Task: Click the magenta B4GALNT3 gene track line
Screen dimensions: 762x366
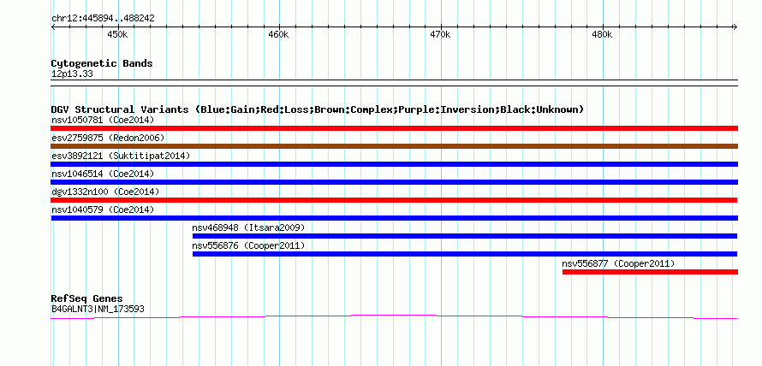Action: tap(394, 316)
